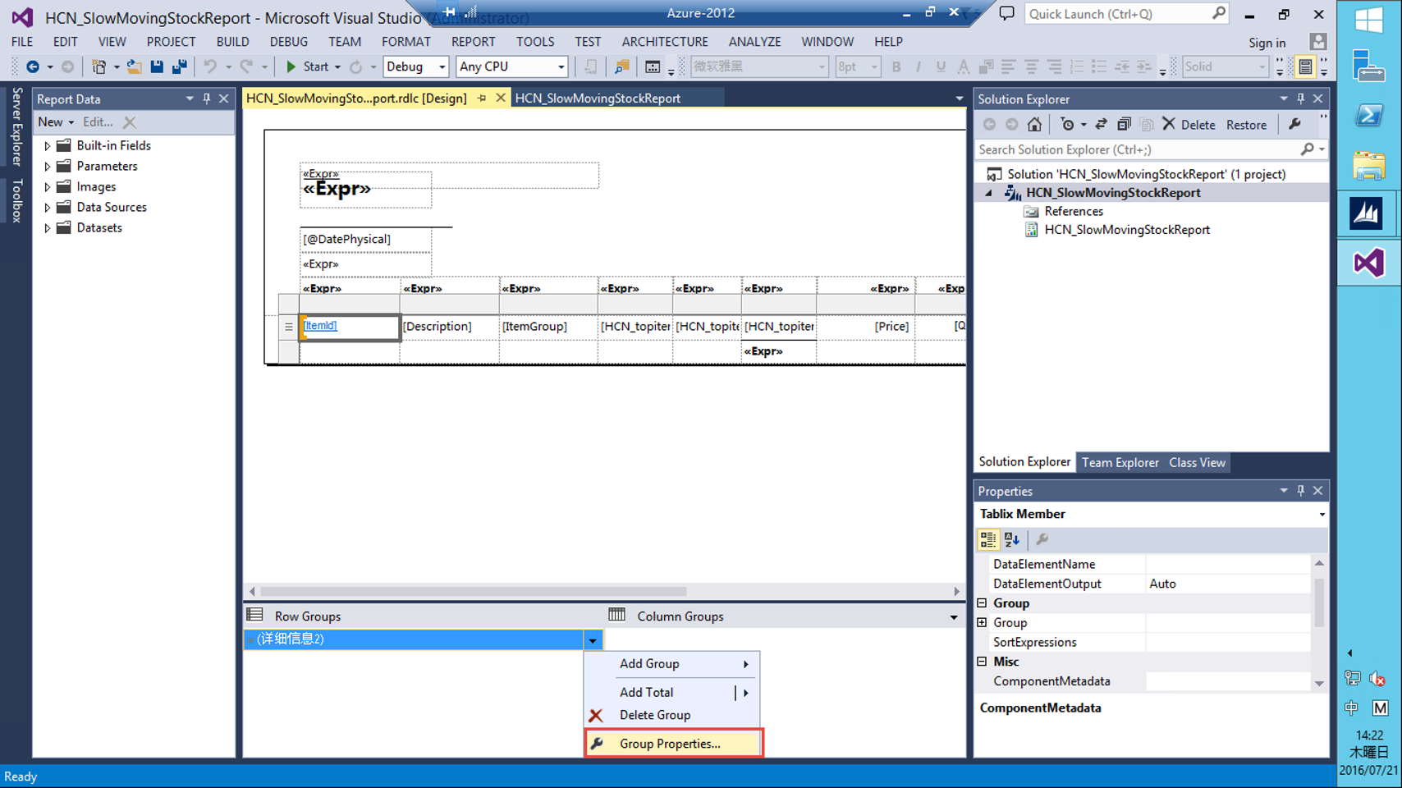Open the FORMAT menu
The width and height of the screenshot is (1402, 788).
pos(405,42)
